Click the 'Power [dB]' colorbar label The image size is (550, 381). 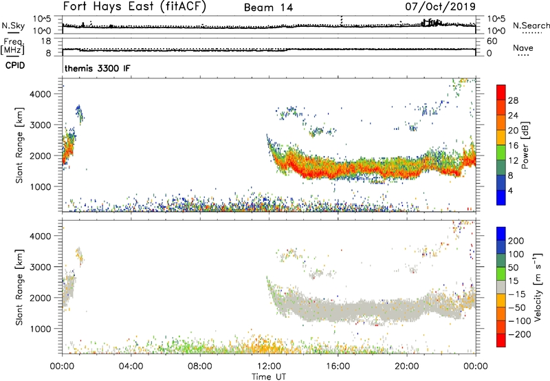[525, 145]
